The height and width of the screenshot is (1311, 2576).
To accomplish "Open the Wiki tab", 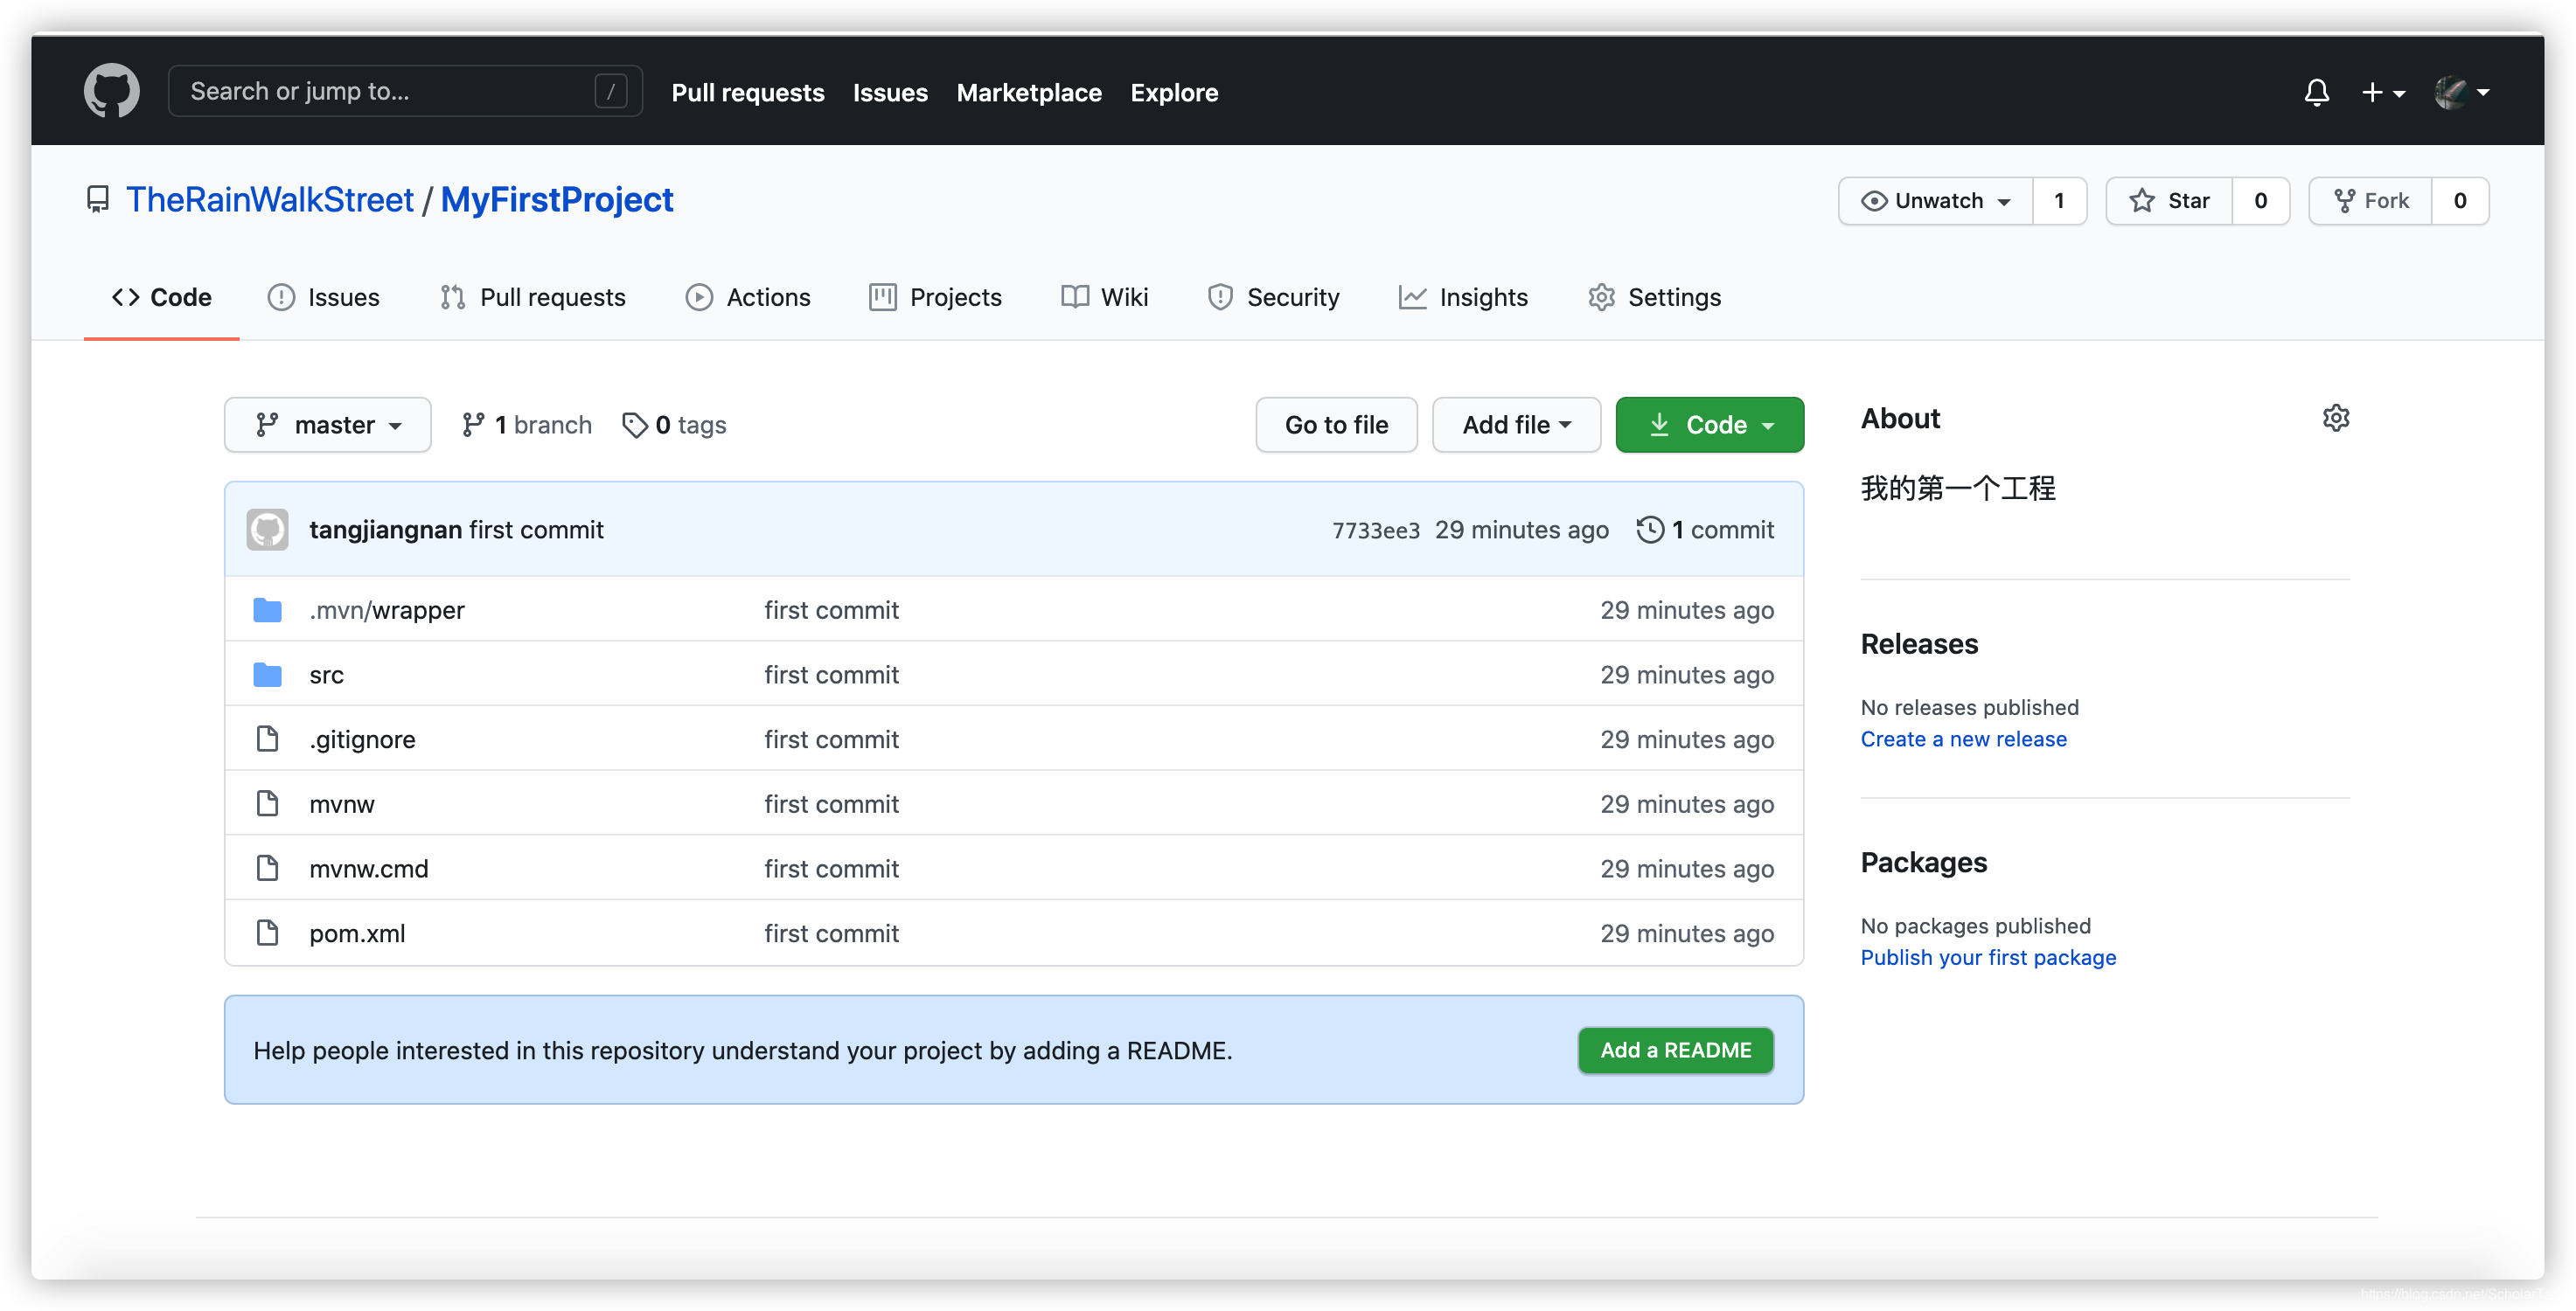I will click(x=1104, y=297).
